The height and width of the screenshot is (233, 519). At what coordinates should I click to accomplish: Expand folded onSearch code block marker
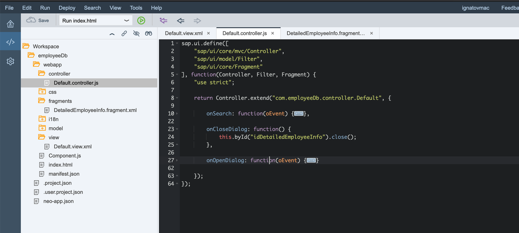[299, 114]
